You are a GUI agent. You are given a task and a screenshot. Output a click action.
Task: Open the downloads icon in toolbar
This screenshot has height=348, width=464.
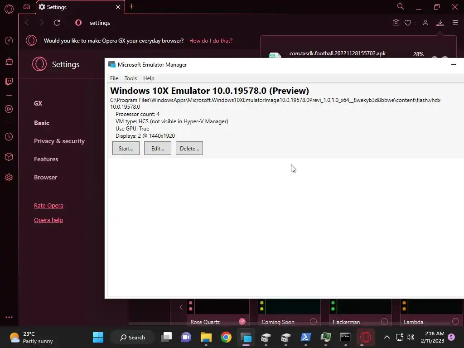point(440,23)
